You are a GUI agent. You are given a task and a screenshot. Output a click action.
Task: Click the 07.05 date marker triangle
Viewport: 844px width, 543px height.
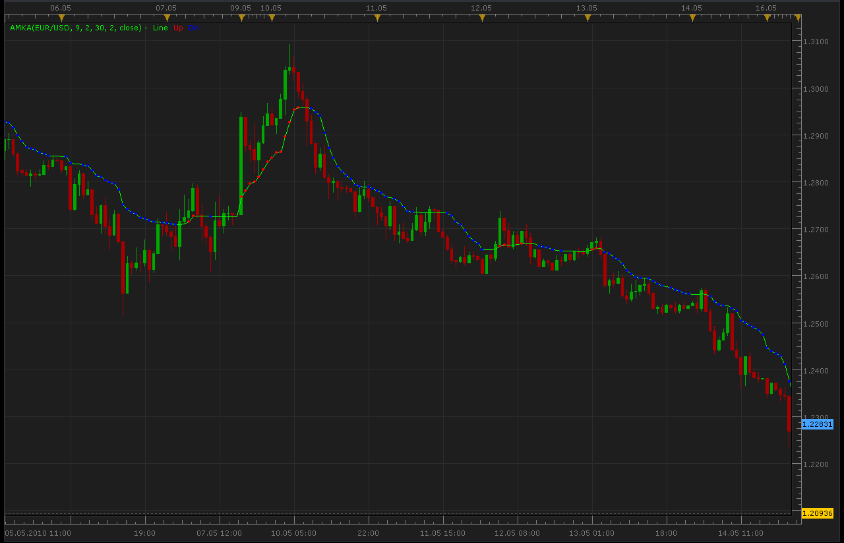(167, 18)
